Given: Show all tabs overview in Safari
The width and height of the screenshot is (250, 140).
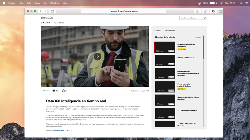Looking at the screenshot, I should click(205, 11).
